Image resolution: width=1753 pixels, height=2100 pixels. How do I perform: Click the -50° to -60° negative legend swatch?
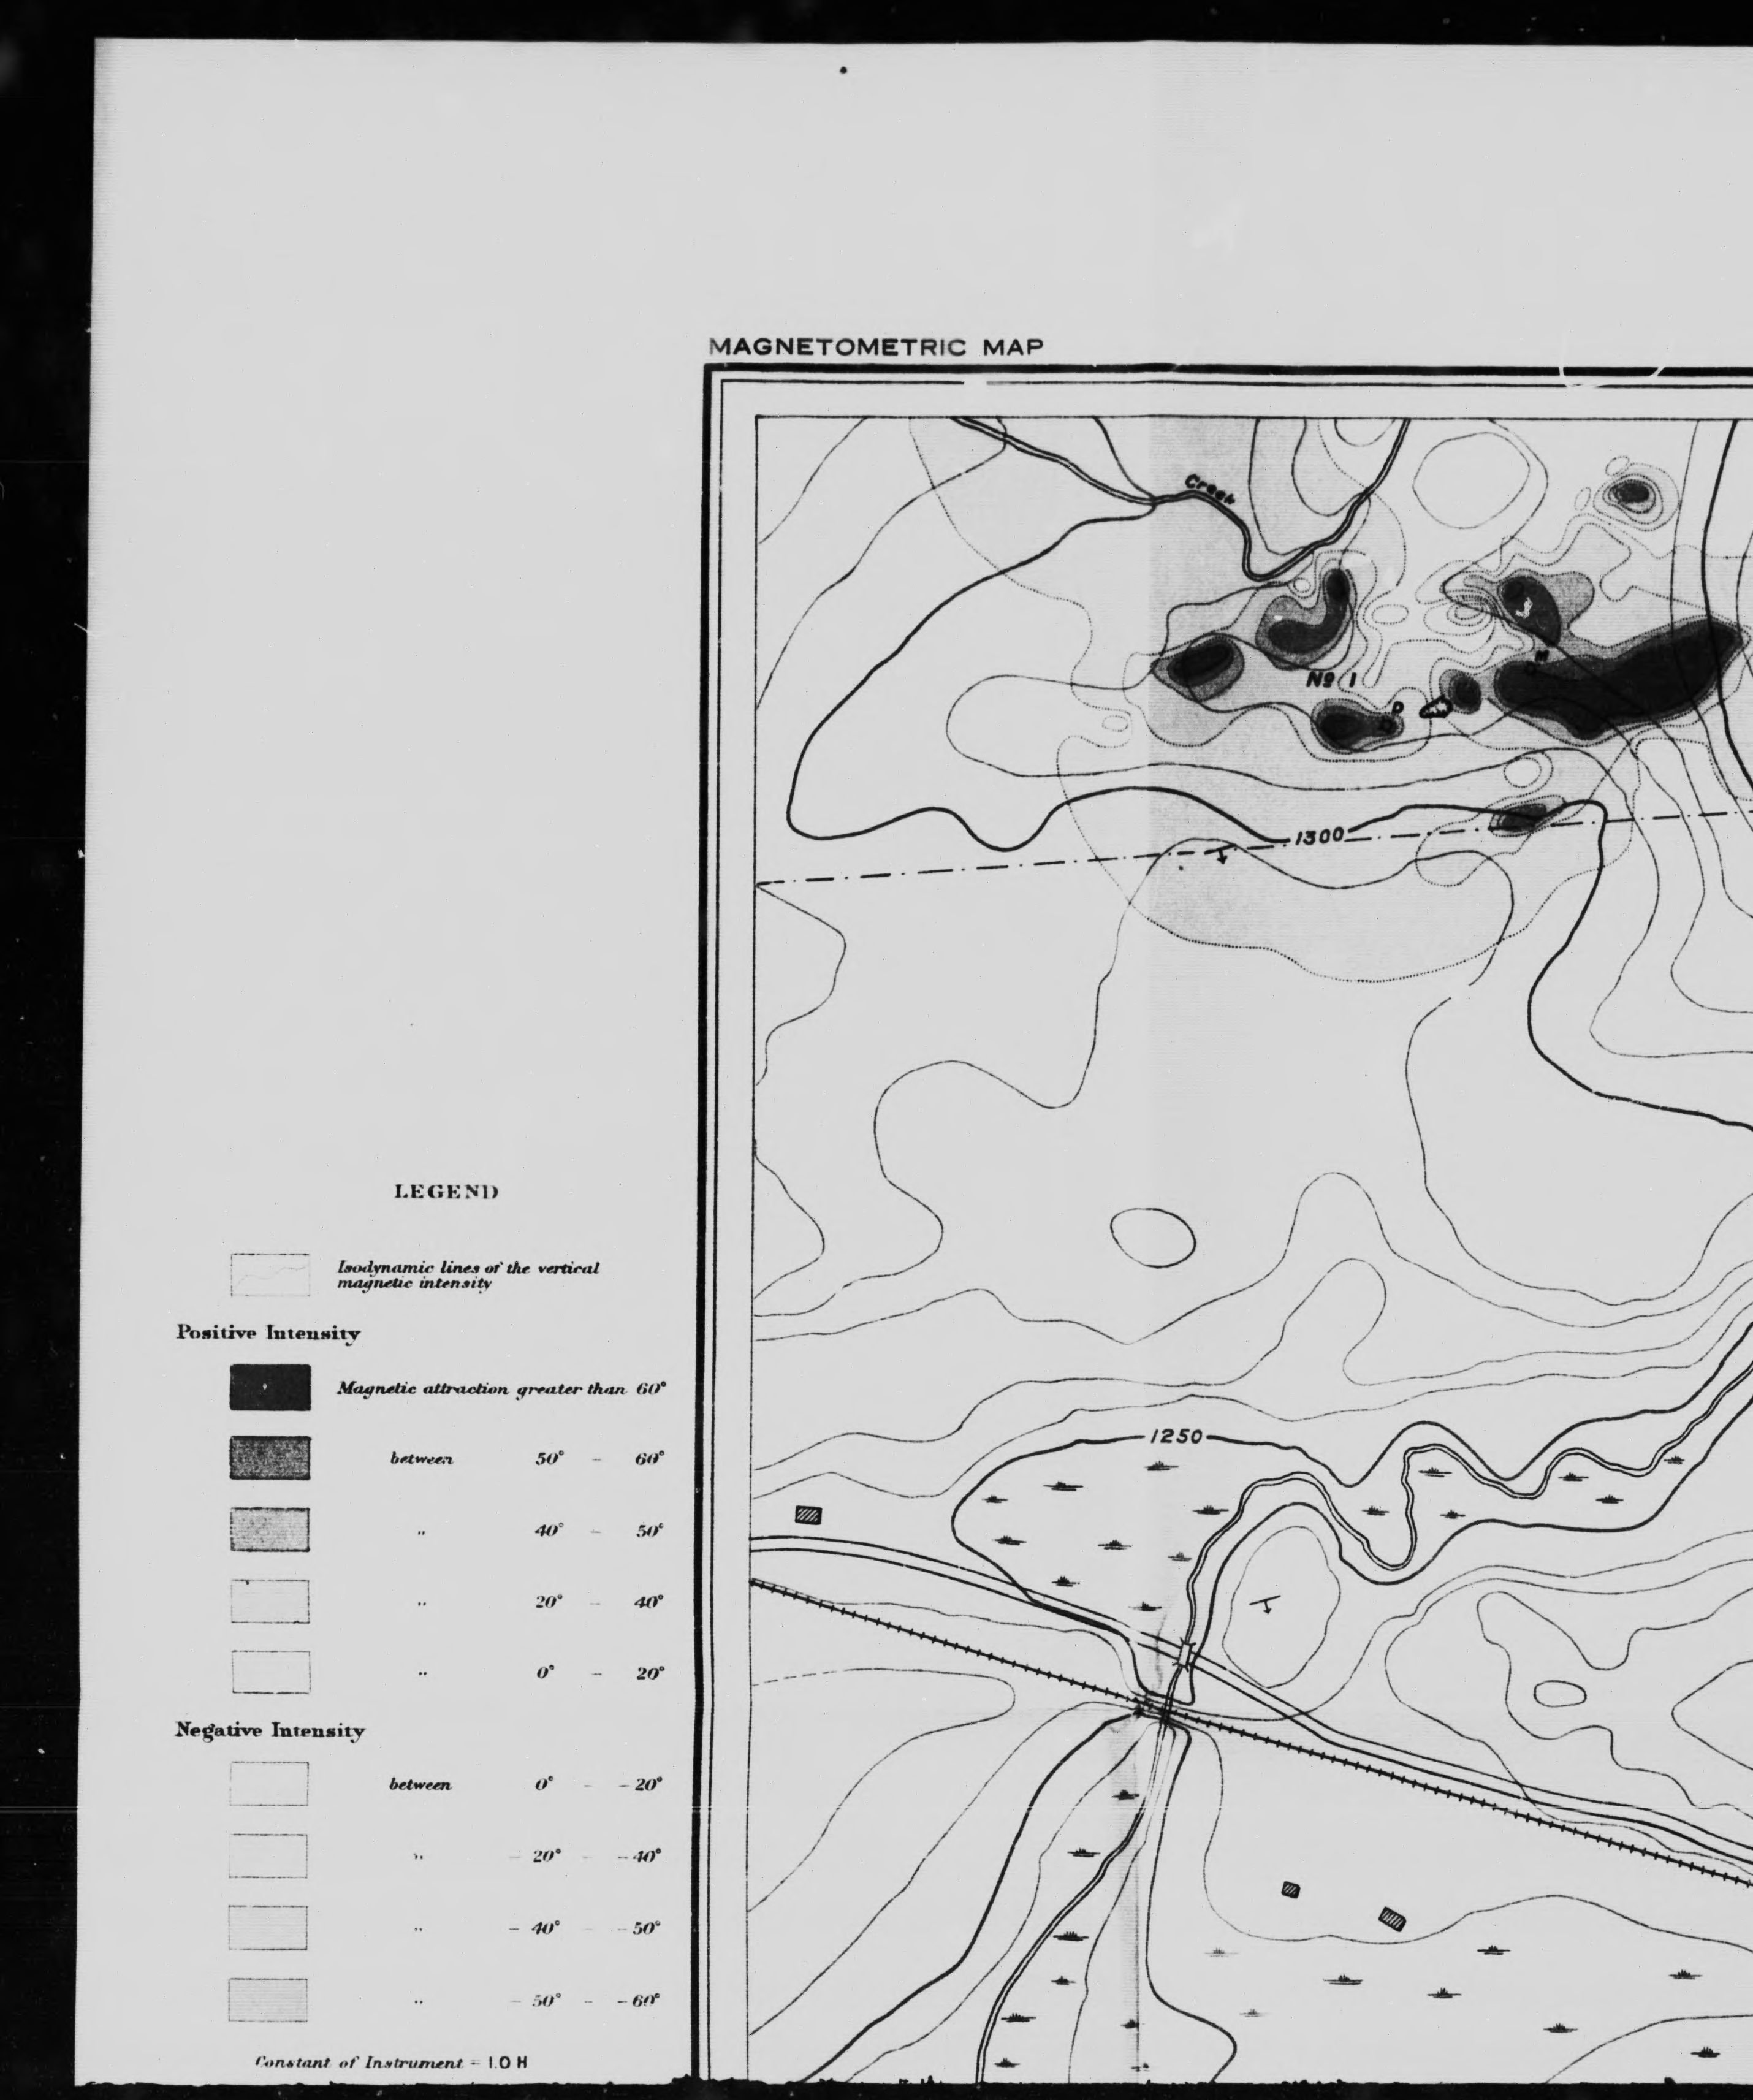(x=269, y=1999)
